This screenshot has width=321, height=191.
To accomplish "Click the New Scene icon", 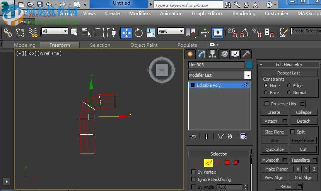I will pyautogui.click(x=21, y=4).
